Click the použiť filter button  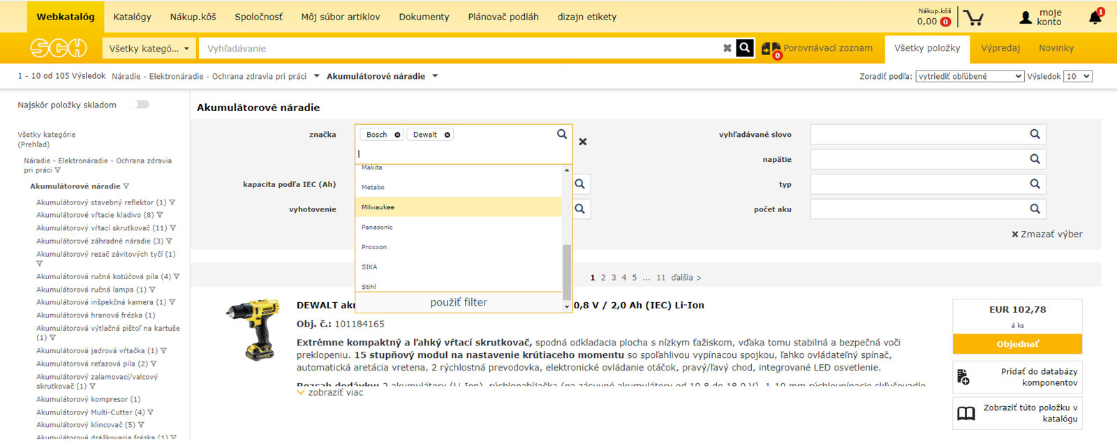pyautogui.click(x=459, y=302)
